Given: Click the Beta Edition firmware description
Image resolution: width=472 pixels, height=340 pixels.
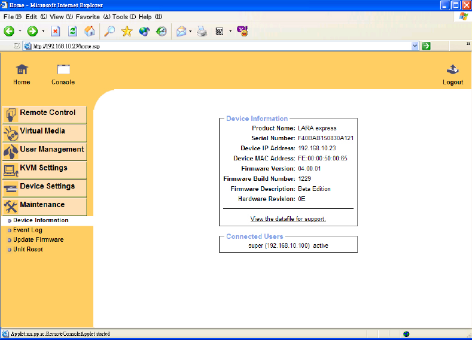Looking at the screenshot, I should click(x=314, y=189).
